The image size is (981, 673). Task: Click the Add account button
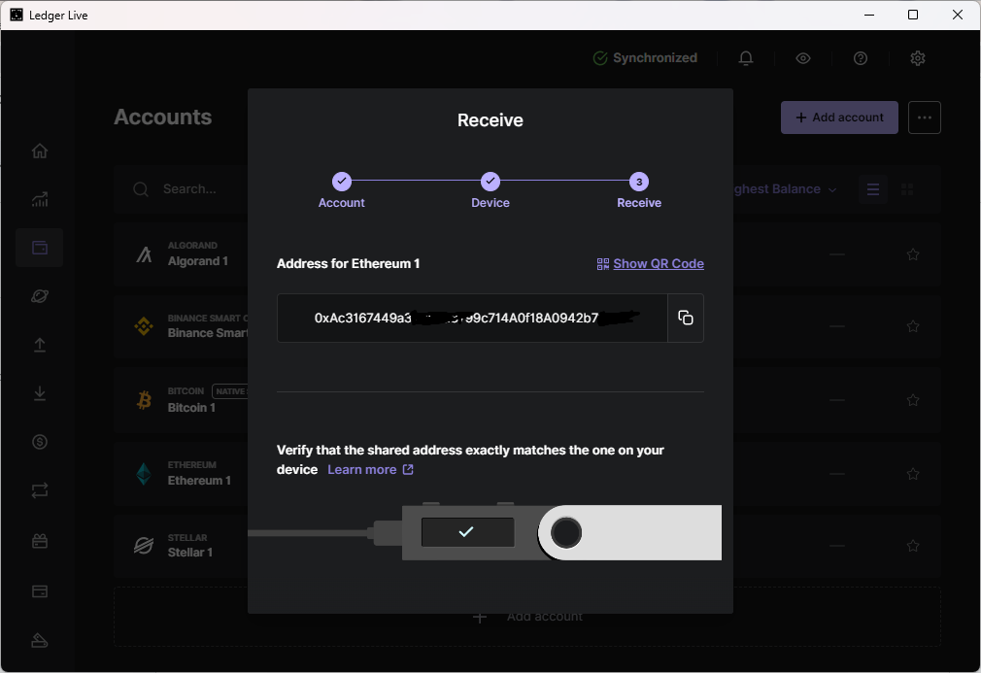(839, 118)
